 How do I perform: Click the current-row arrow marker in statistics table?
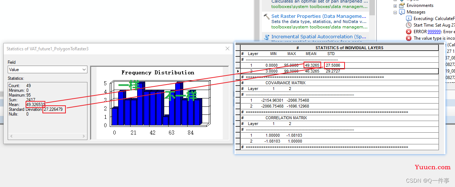[x=238, y=71]
